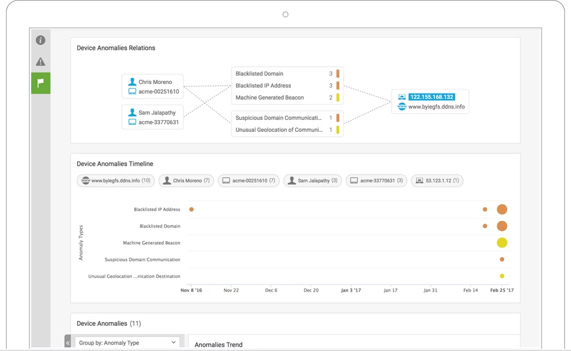This screenshot has width=571, height=351.
Task: Click the large yellow Machine Generated Beacon dot
Action: point(502,243)
